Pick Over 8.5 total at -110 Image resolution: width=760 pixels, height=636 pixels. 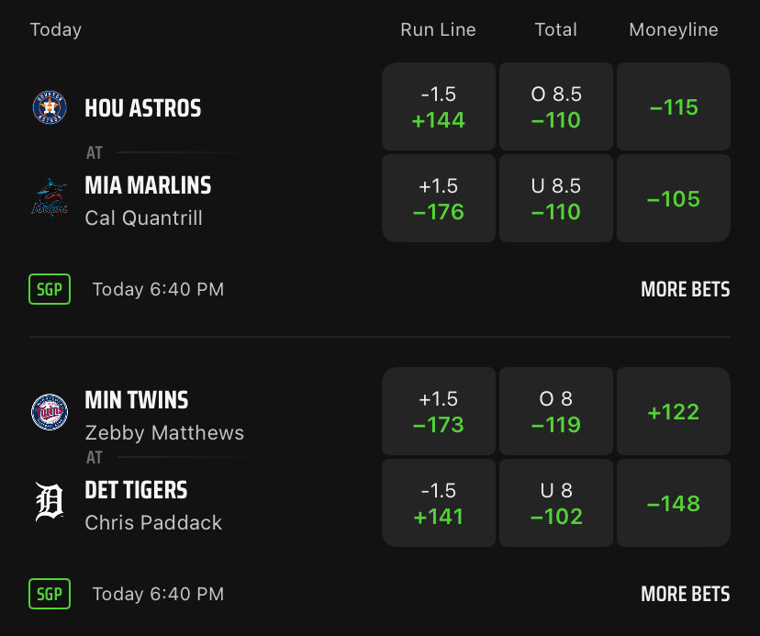(556, 107)
